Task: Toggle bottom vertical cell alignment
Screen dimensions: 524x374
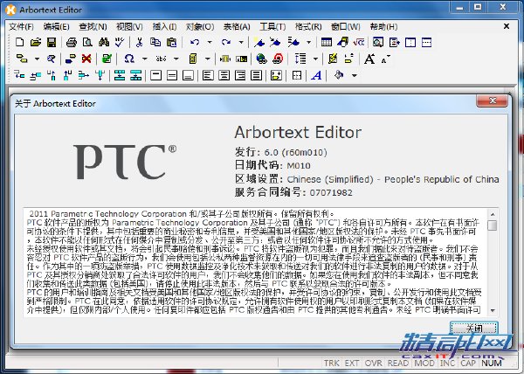Action: (188, 75)
